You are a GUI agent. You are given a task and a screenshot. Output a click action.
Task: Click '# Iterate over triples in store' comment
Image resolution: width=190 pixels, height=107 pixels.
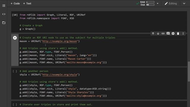pos(56,105)
